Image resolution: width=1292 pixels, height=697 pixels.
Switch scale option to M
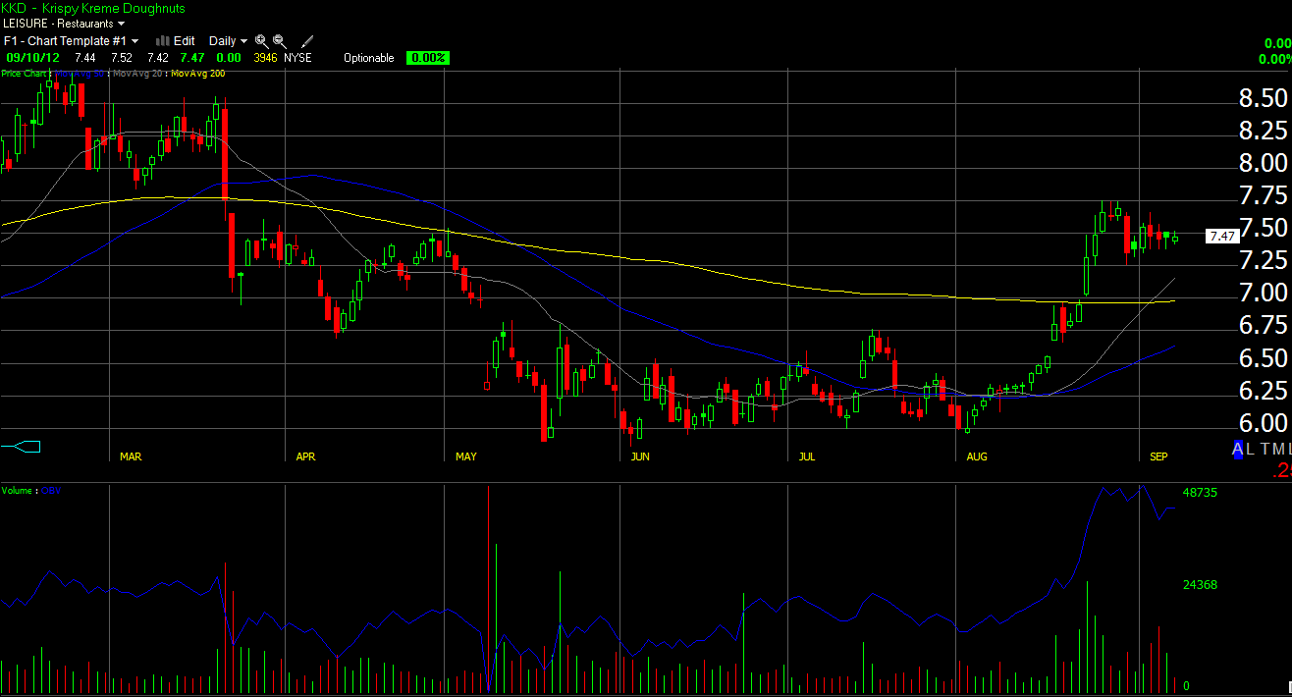pos(1277,449)
